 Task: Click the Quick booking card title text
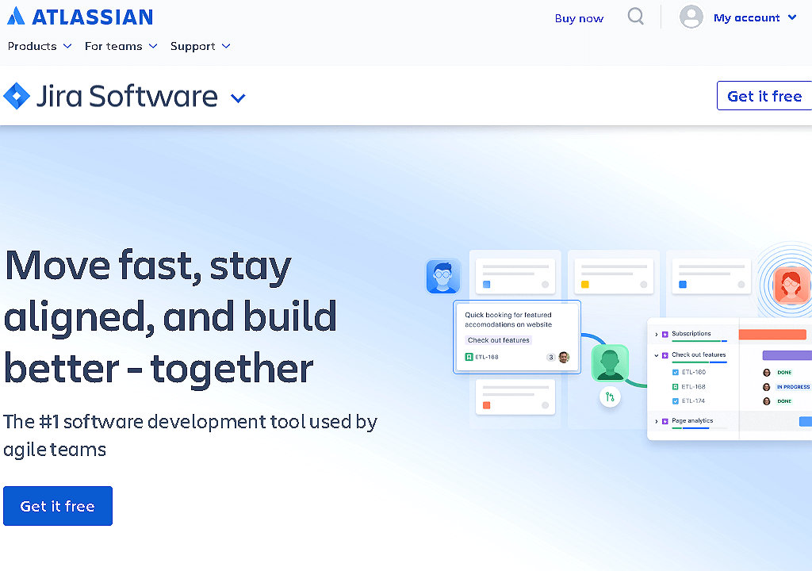[508, 320]
